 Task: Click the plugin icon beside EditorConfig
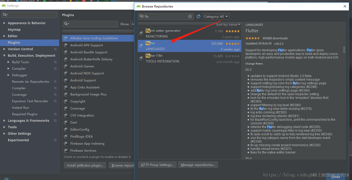[x=66, y=130]
